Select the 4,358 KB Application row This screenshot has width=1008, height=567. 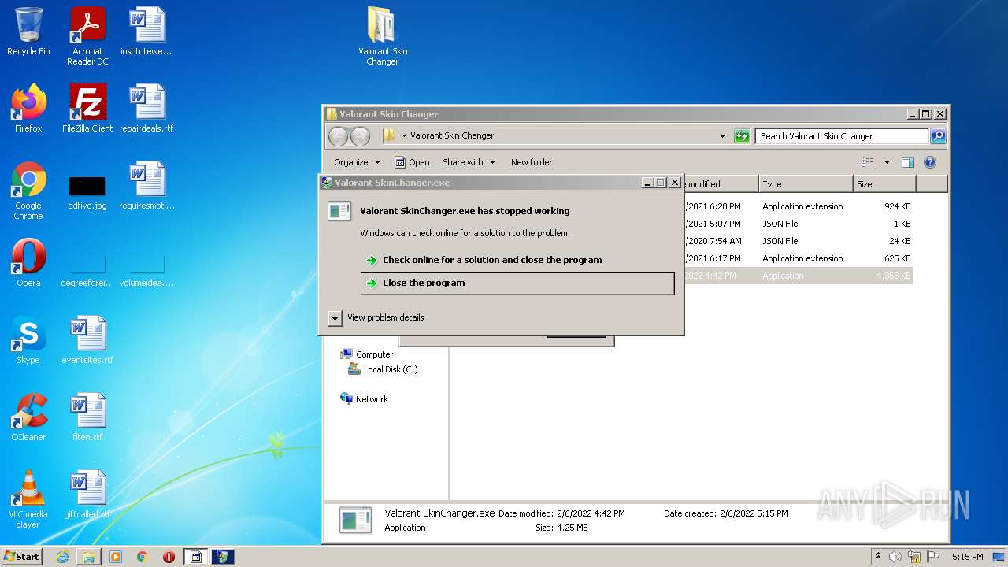tap(799, 276)
